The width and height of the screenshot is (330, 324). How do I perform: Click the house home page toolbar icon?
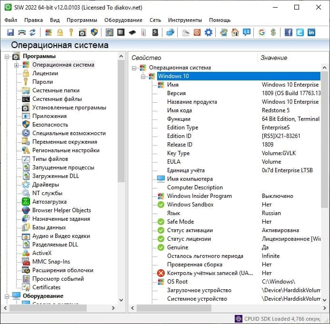click(235, 32)
